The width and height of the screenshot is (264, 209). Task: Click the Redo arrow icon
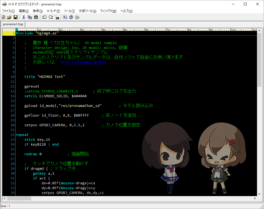(x=50, y=17)
